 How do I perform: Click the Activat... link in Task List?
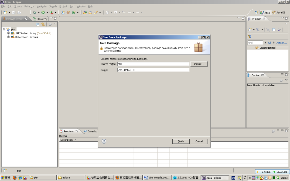282,43
